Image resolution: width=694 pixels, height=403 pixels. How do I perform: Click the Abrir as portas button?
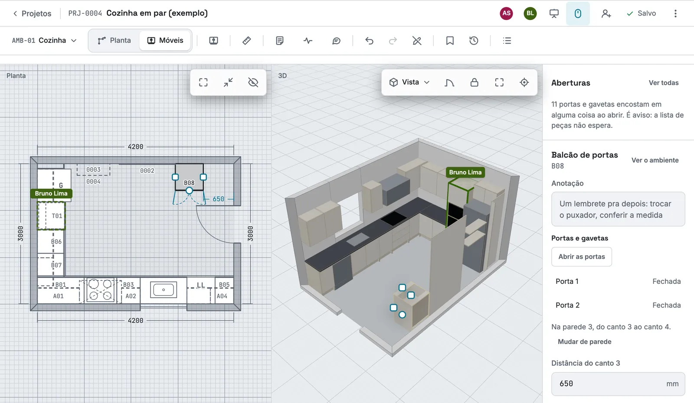582,257
